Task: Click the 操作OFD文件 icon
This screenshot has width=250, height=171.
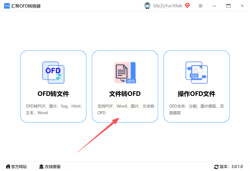Action: click(x=197, y=73)
